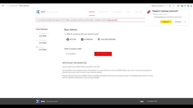Open the Profile tab
The image size is (193, 108).
point(128,12)
